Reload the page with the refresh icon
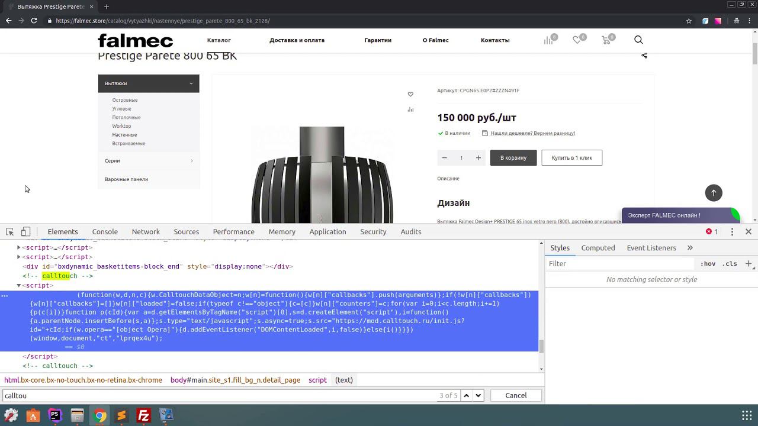 coord(34,21)
